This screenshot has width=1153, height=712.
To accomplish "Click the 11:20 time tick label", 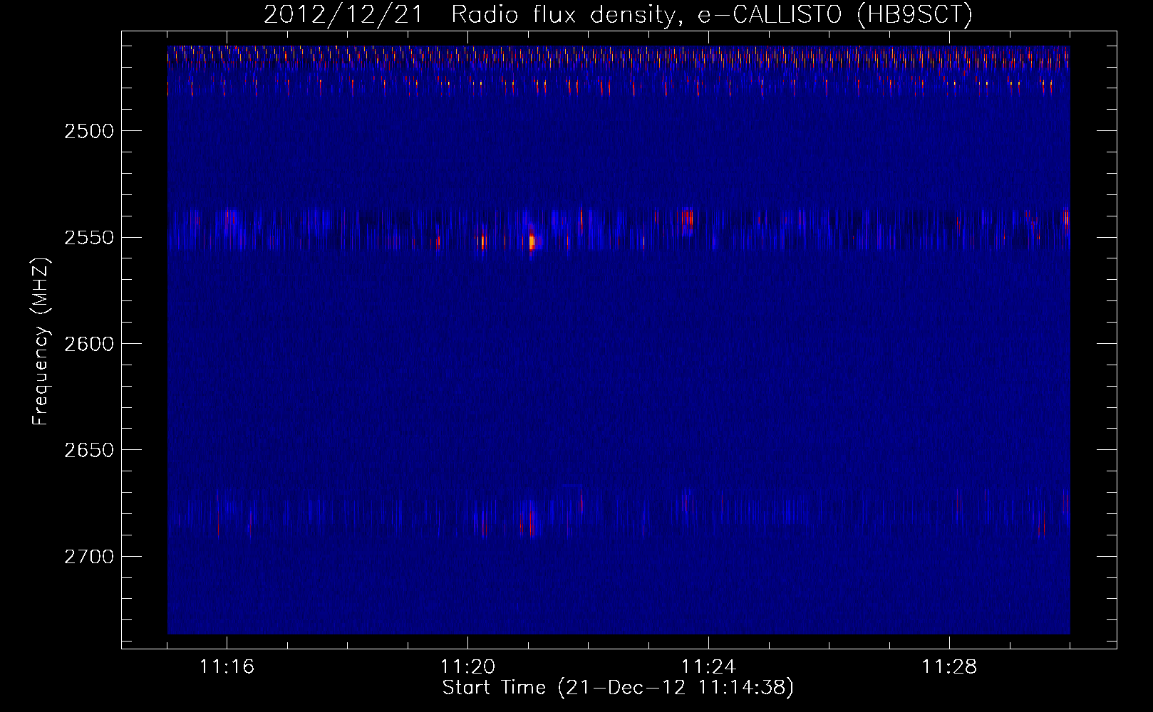I will click(467, 667).
